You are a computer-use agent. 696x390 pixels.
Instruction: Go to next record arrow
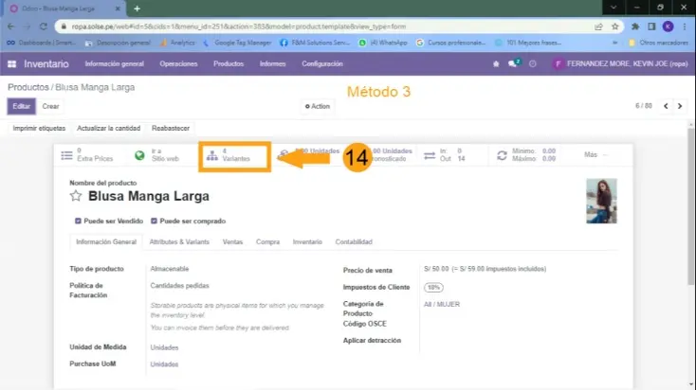click(682, 106)
